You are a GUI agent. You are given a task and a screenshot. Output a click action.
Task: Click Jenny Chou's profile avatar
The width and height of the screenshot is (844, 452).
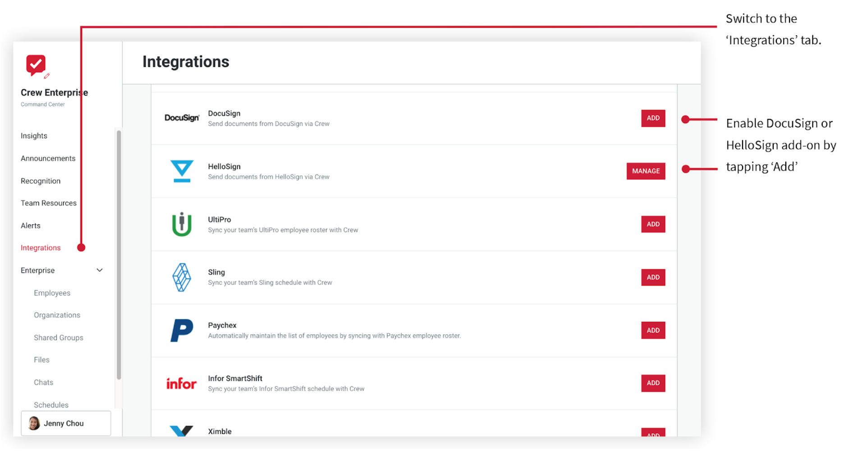click(34, 423)
